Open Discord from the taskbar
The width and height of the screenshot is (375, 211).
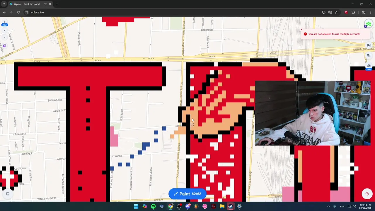coord(188,206)
